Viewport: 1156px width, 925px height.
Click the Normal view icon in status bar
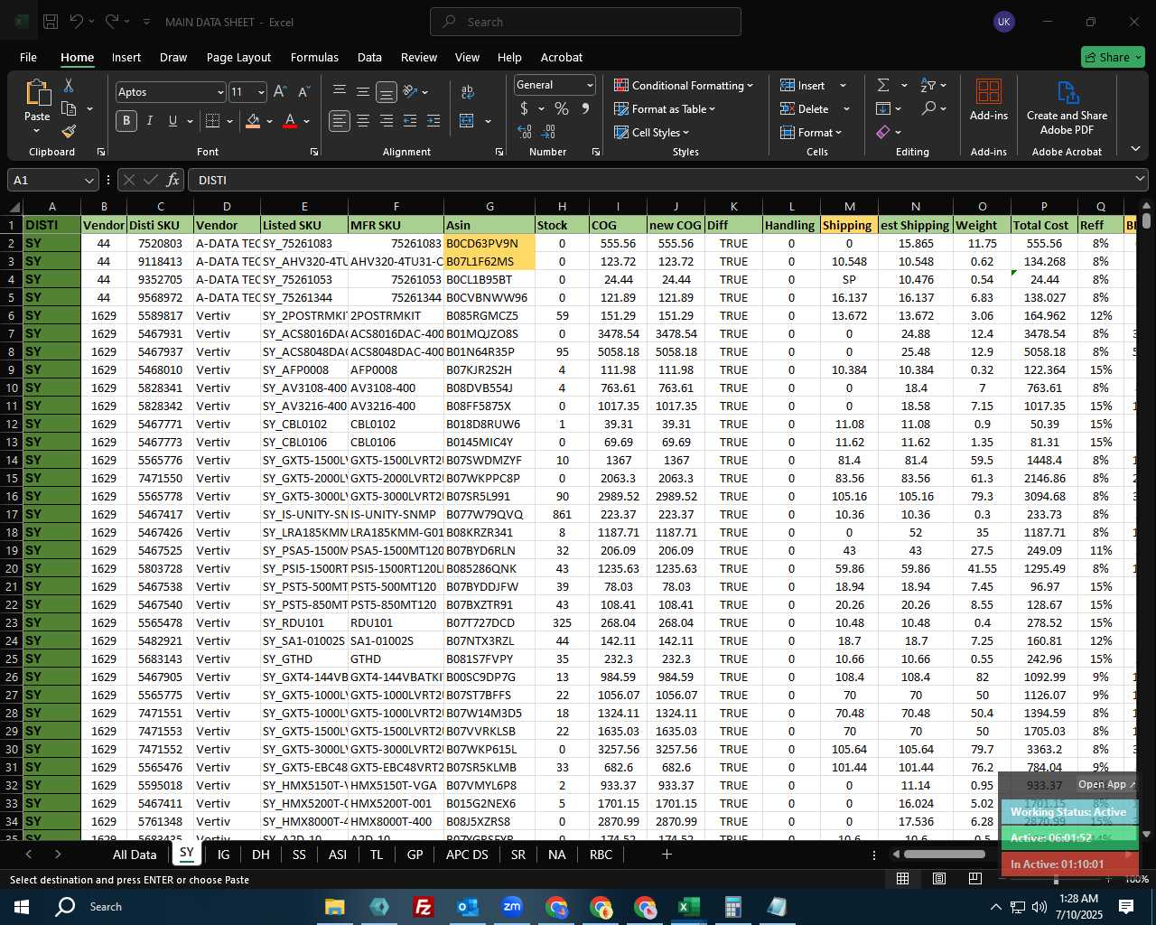pos(902,878)
